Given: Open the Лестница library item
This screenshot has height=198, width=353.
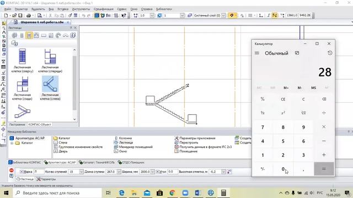Looking at the screenshot, I should 124,142.
